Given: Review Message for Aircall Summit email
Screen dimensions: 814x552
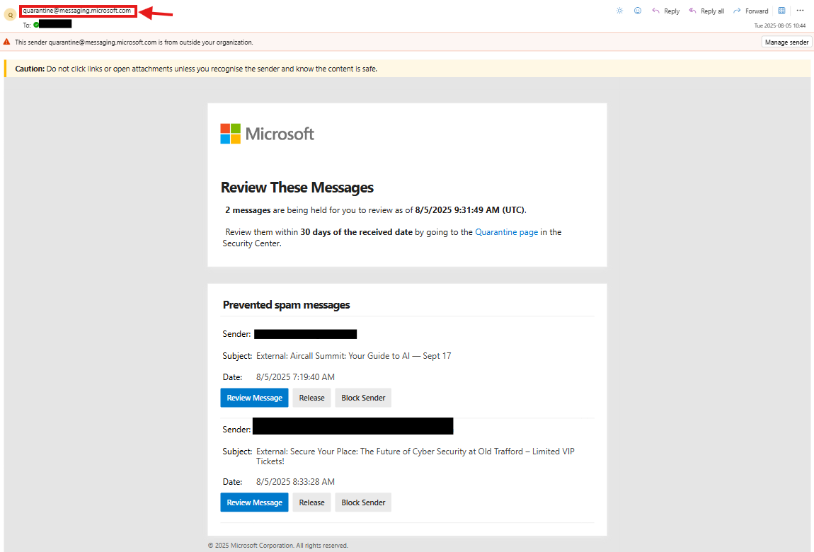Looking at the screenshot, I should [x=254, y=398].
